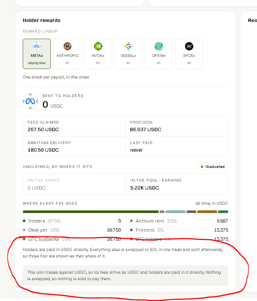The width and height of the screenshot is (257, 301).
Task: Select the METAx reward card
Action: 37,54
